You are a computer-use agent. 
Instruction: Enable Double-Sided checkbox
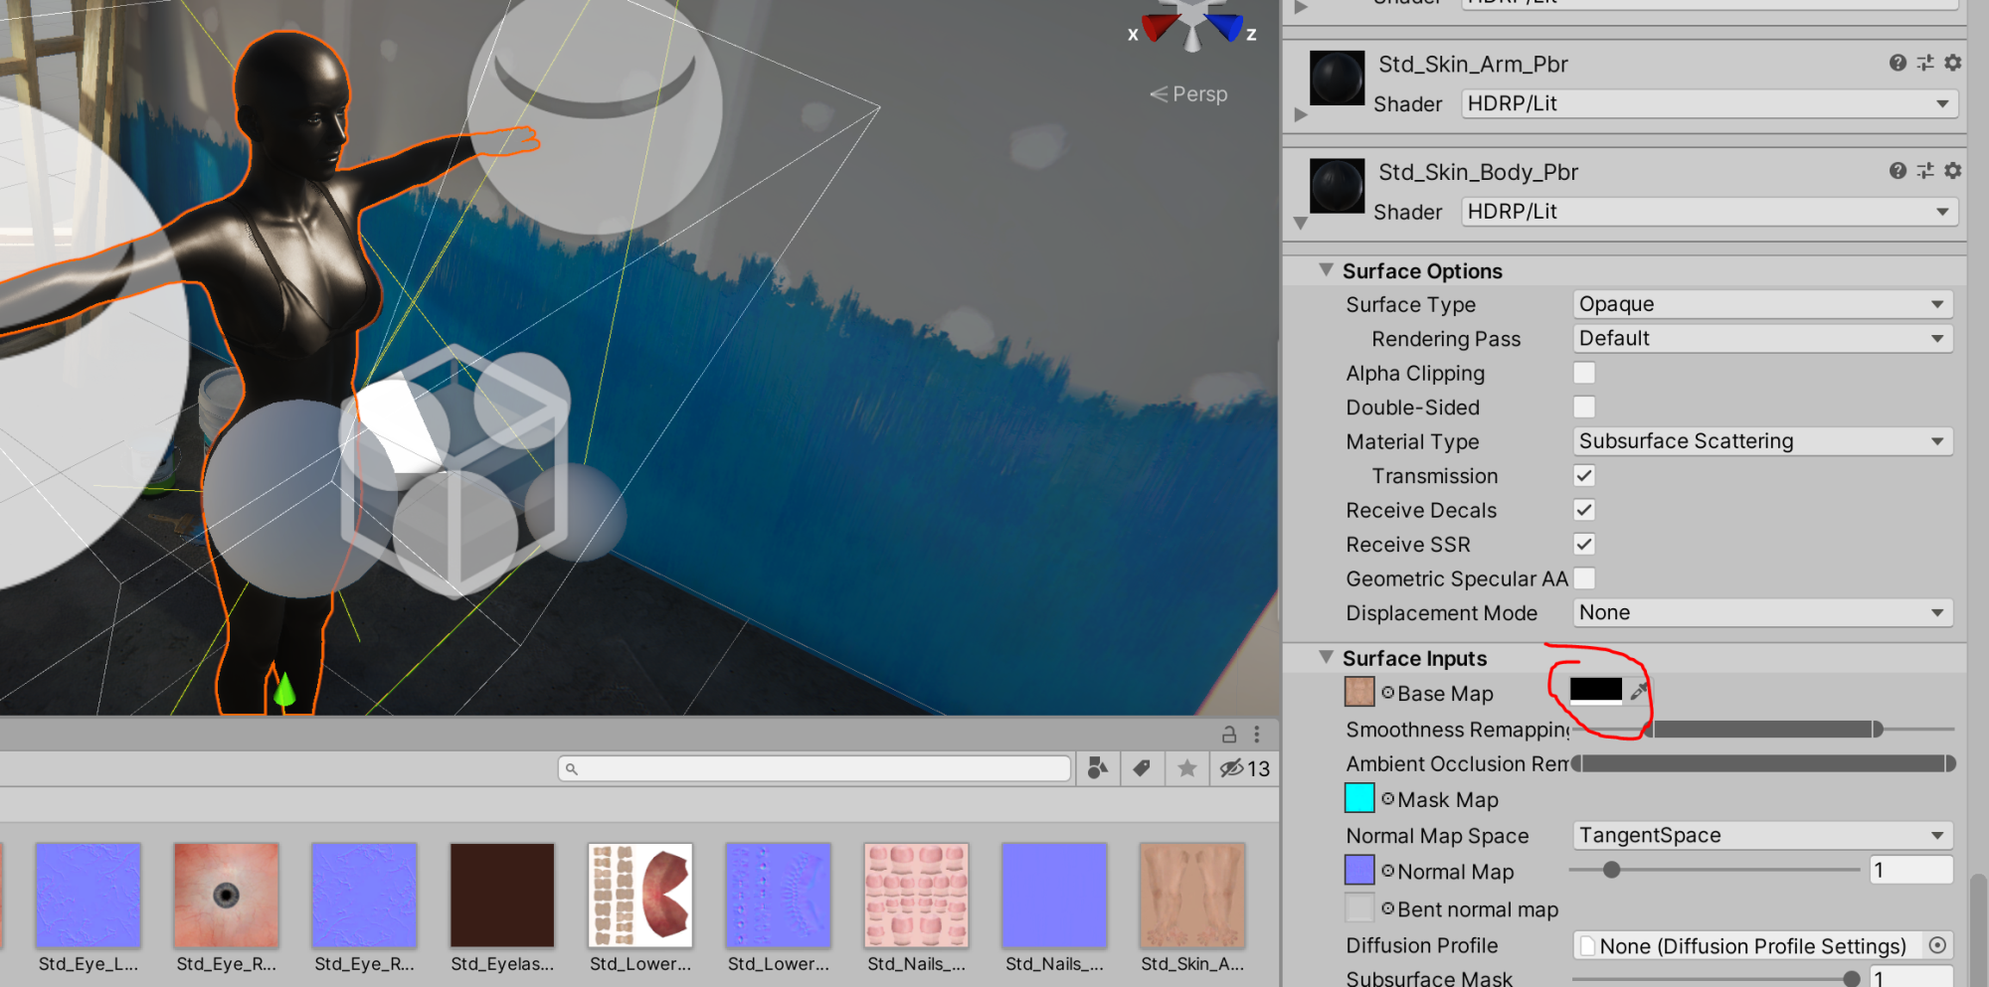[x=1584, y=407]
